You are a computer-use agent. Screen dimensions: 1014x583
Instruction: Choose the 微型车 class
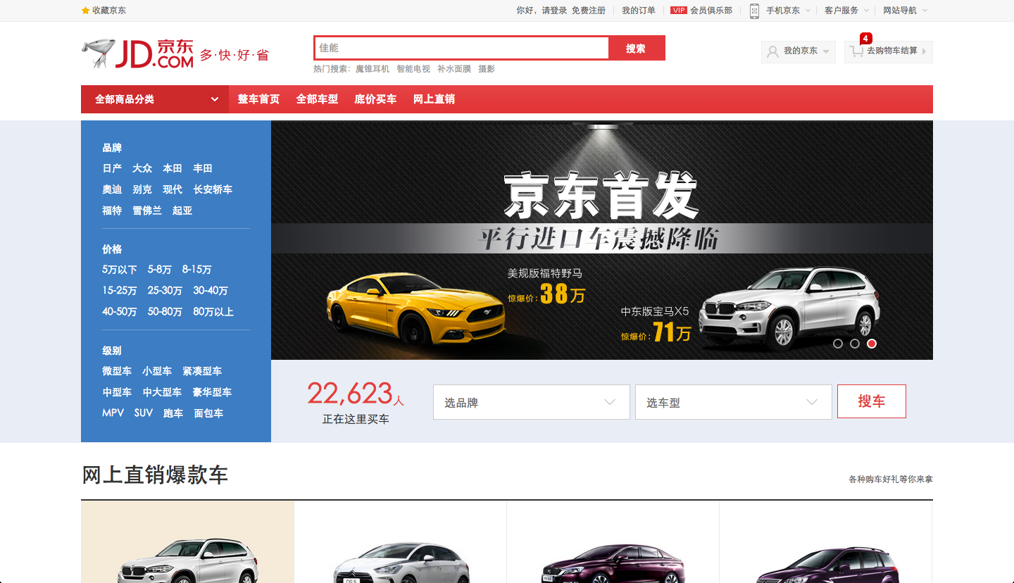tap(117, 371)
